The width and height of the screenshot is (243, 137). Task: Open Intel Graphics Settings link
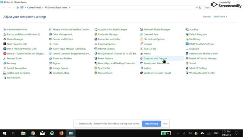(x=201, y=44)
